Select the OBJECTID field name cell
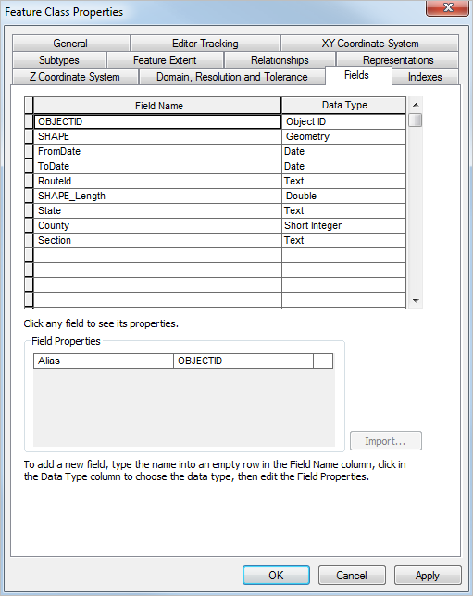 point(157,121)
